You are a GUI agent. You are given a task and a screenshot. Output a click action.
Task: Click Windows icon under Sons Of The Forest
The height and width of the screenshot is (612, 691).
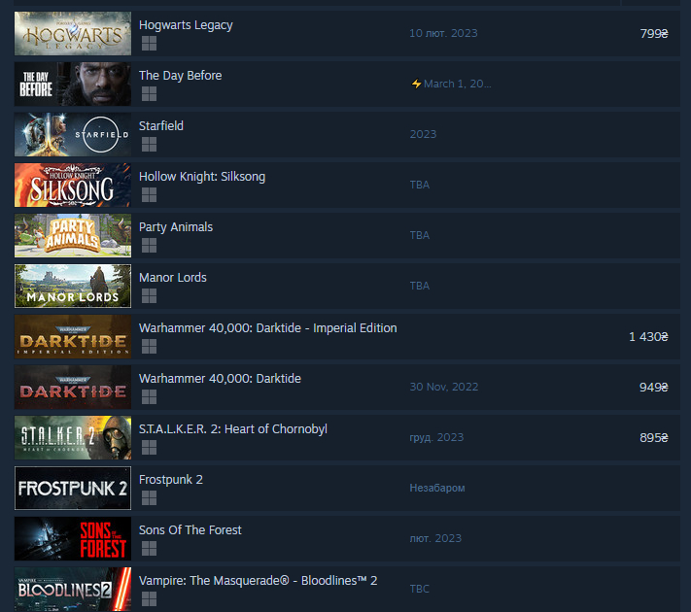pyautogui.click(x=150, y=549)
